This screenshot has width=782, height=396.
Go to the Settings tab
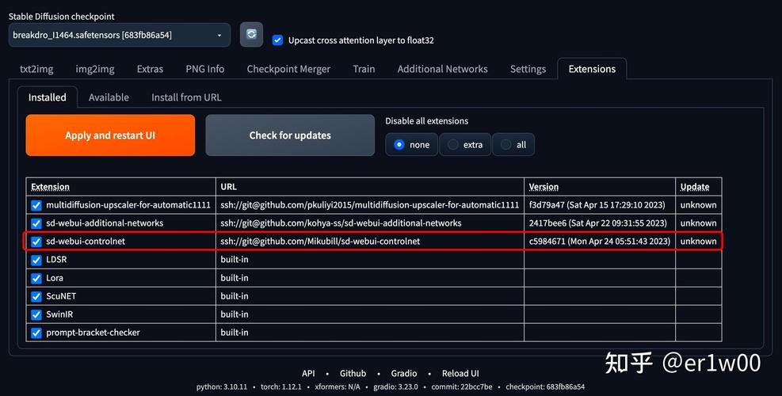coord(528,69)
